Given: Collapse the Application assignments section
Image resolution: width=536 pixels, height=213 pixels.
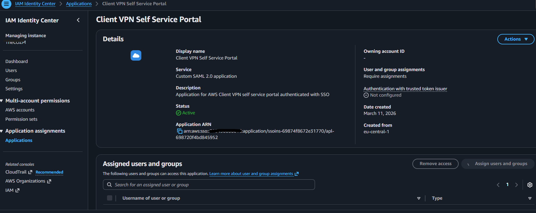Looking at the screenshot, I should pos(2,131).
